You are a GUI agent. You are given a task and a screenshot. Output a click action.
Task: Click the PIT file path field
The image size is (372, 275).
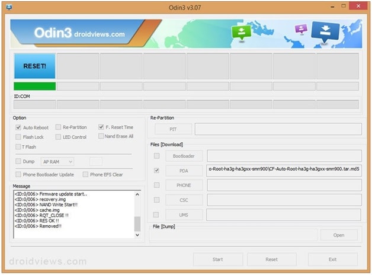click(278, 129)
